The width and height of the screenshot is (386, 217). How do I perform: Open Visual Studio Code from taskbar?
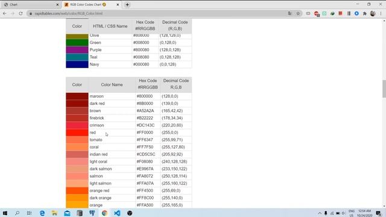click(117, 213)
